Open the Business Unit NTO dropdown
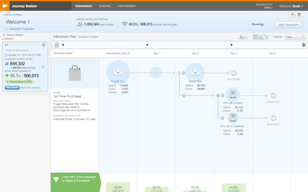Viewport: 308px width, 192px height. point(264,6)
